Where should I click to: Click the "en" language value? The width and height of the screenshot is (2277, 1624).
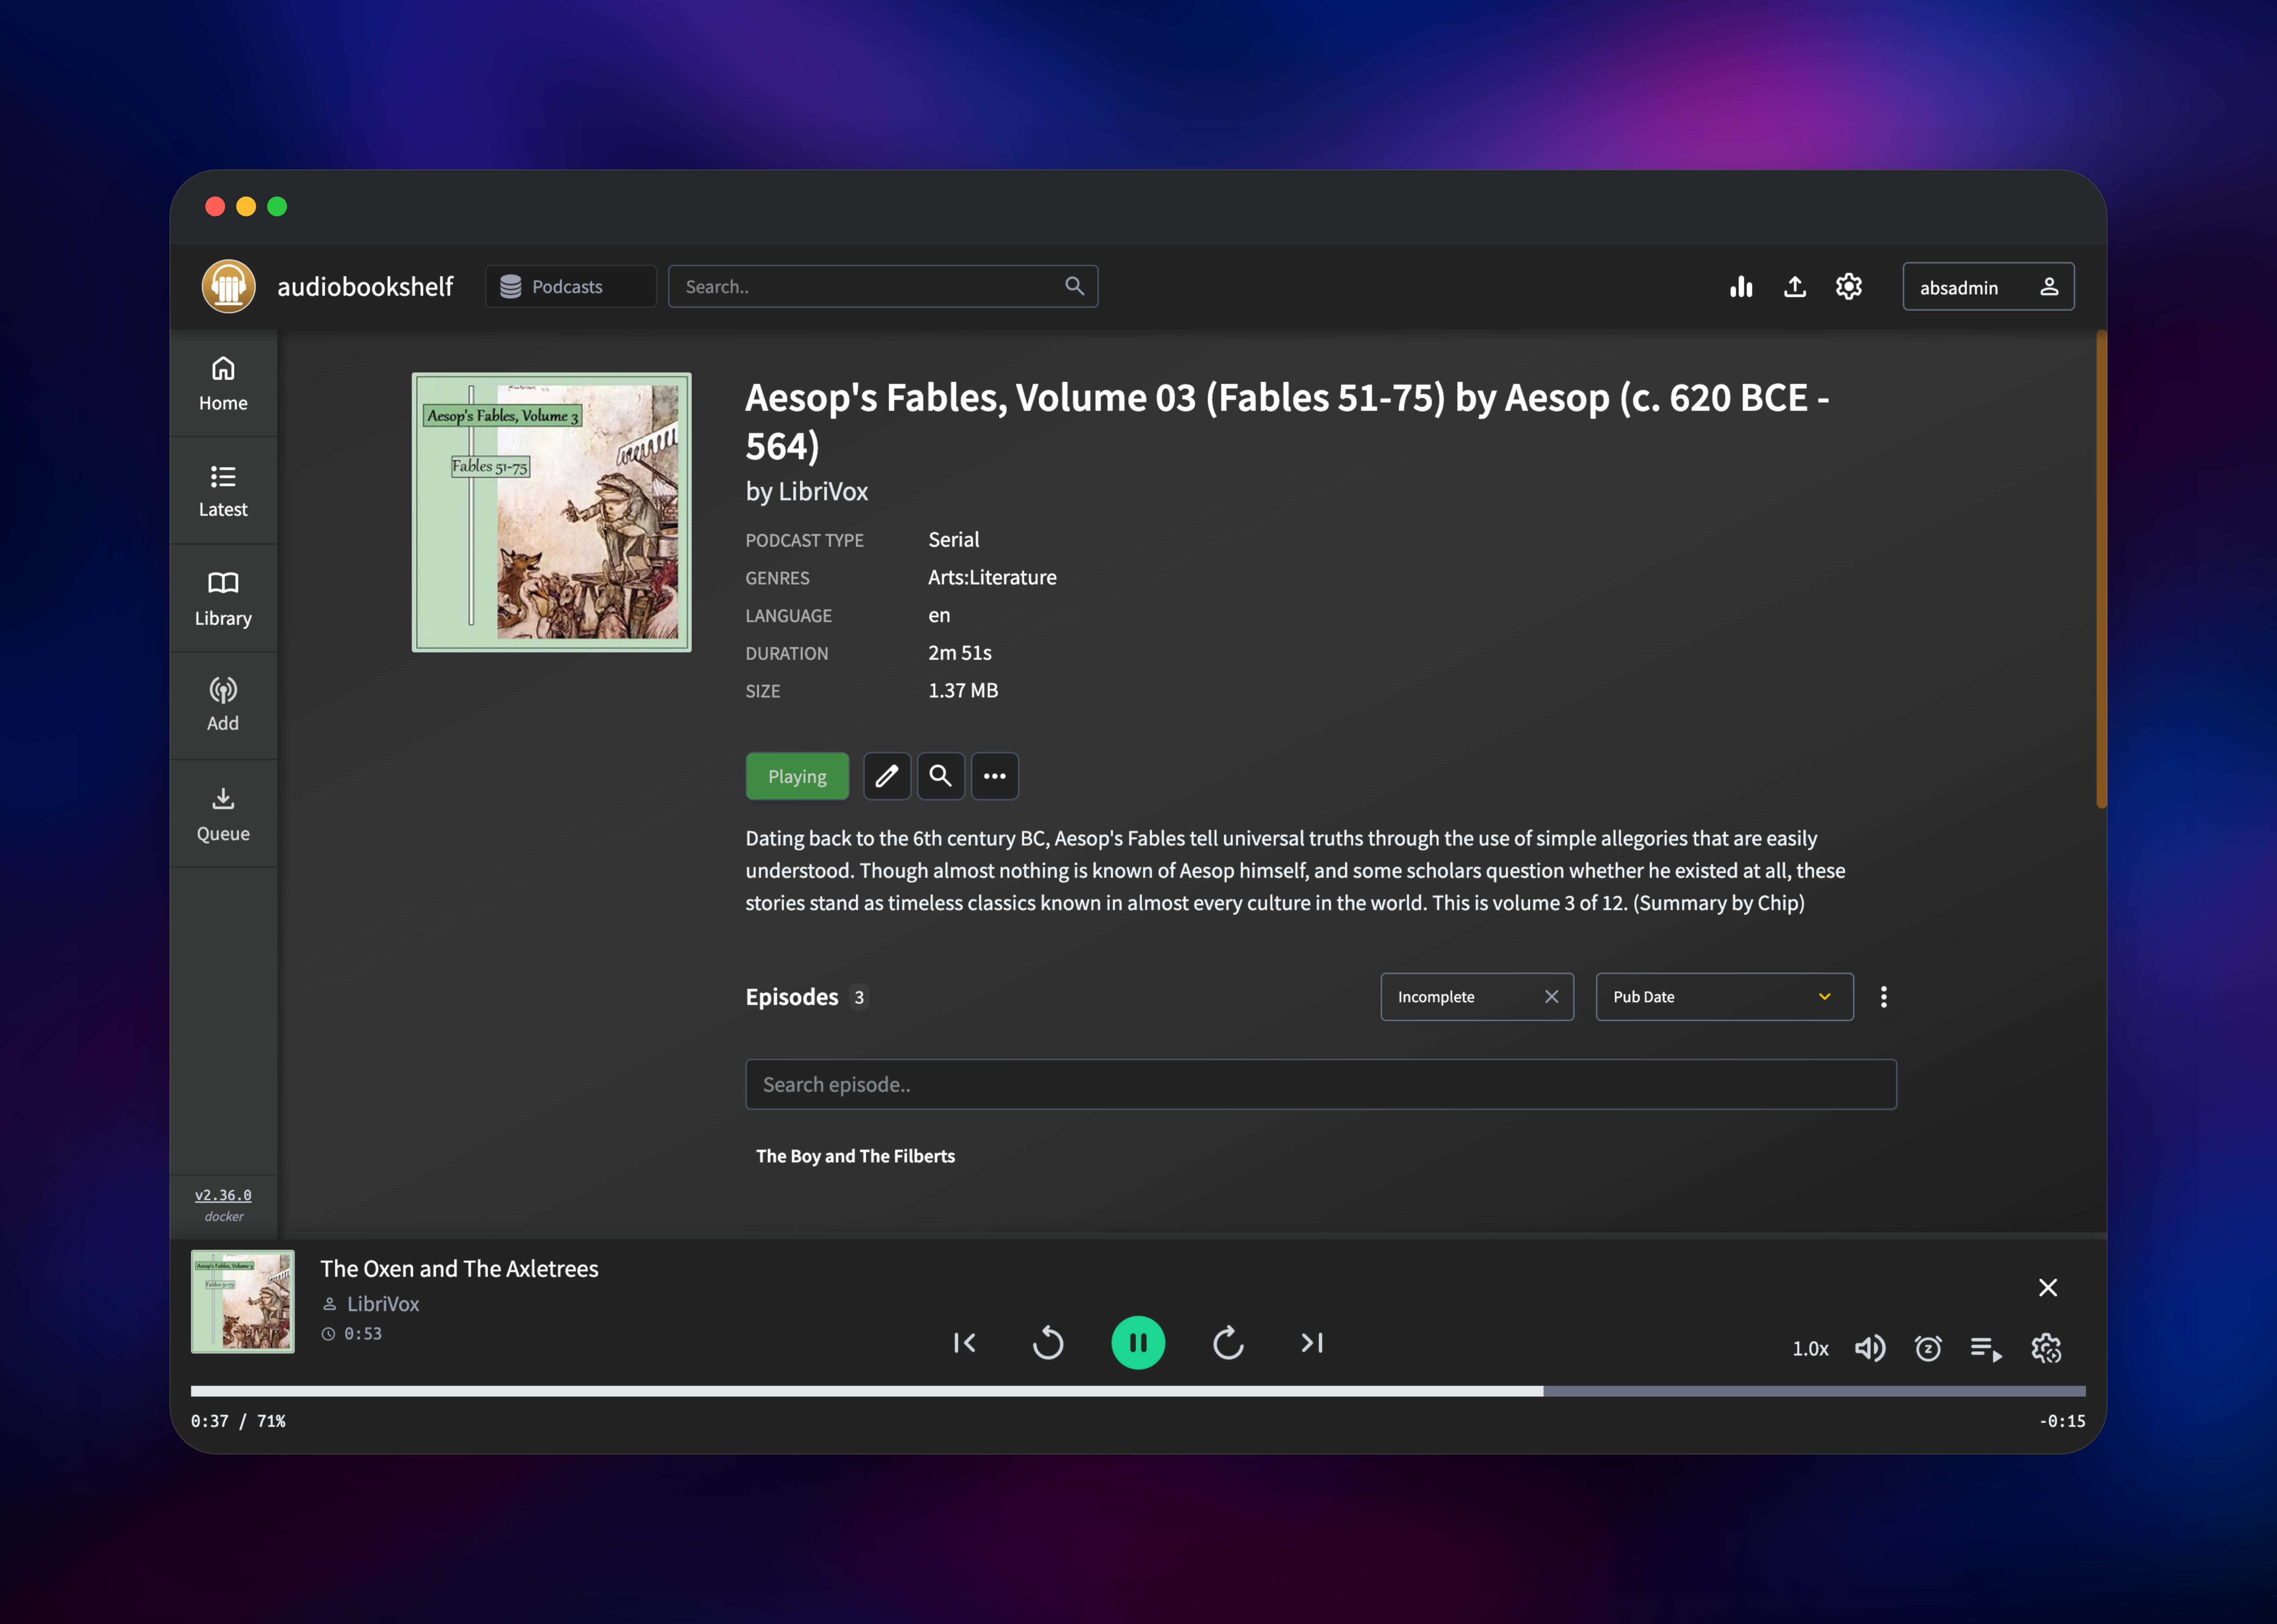(x=939, y=616)
